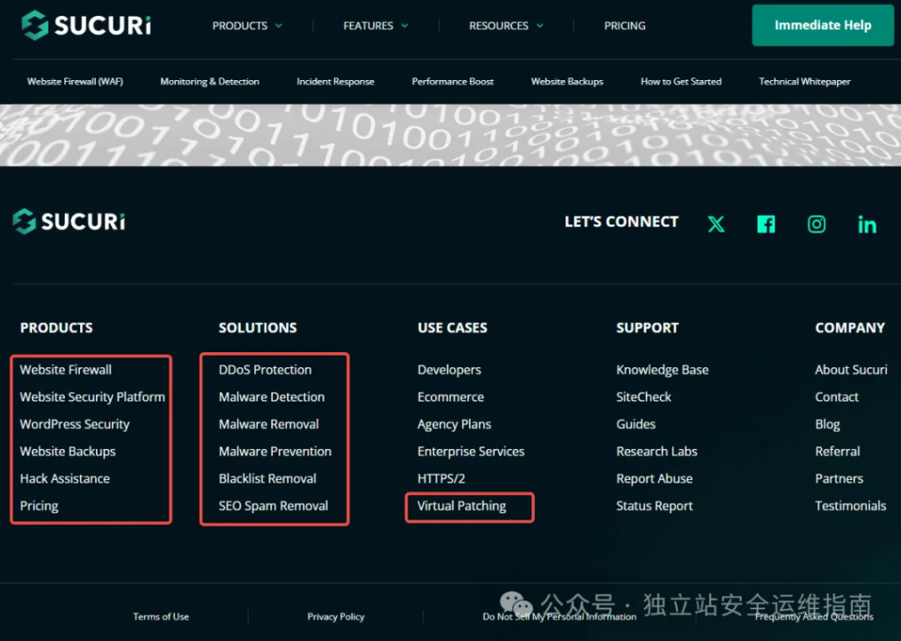Open Pricing link under Products

39,506
